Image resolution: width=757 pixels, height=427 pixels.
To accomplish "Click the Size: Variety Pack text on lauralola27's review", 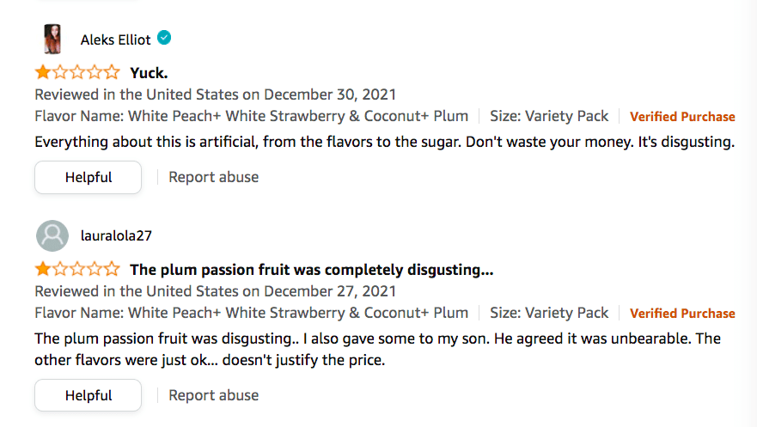I will point(549,313).
